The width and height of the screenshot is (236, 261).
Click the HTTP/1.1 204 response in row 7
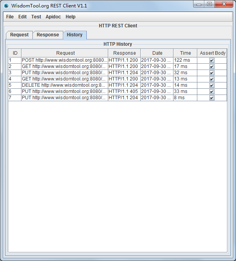124,98
